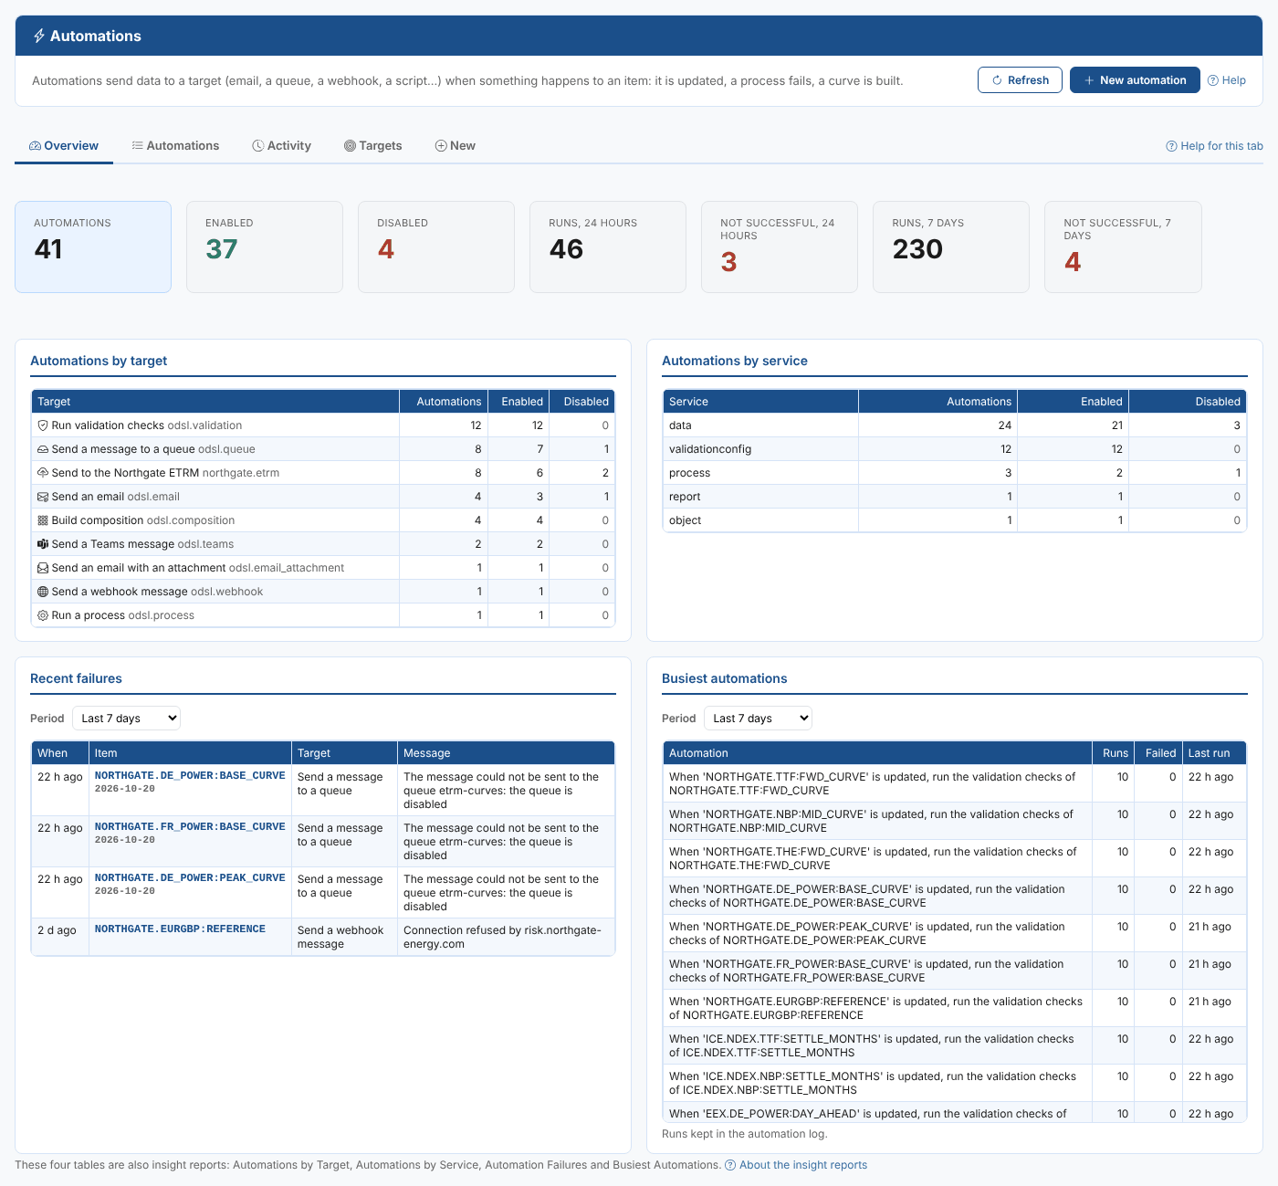Select the Enabled summary card showing 37

click(265, 247)
